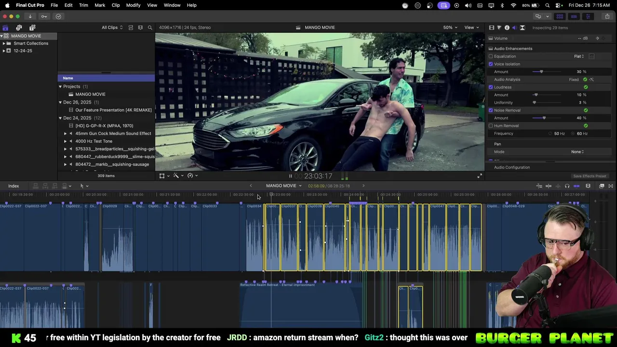617x347 pixels.
Task: Enable the Hum Removal checkbox
Action: point(491,126)
